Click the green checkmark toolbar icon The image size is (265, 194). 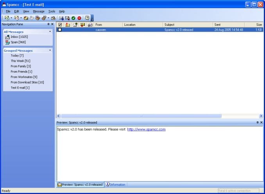click(73, 18)
